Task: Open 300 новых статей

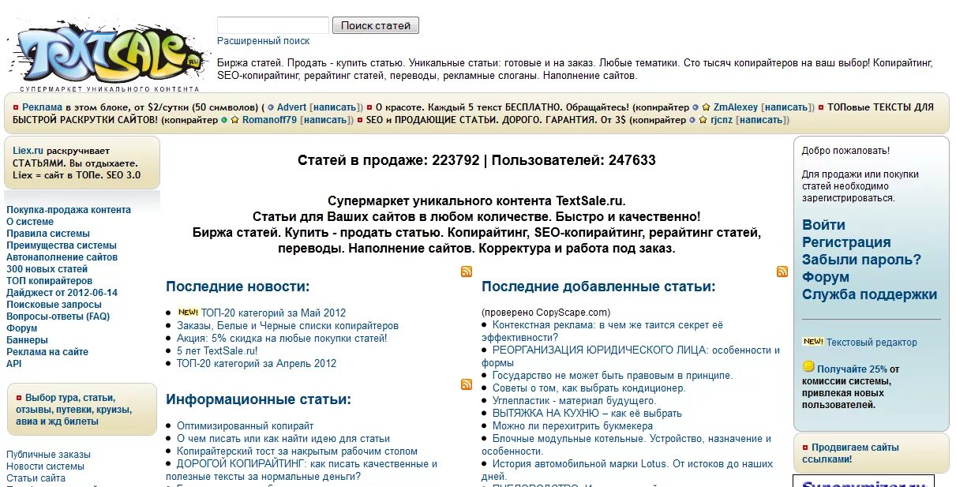Action: click(47, 269)
